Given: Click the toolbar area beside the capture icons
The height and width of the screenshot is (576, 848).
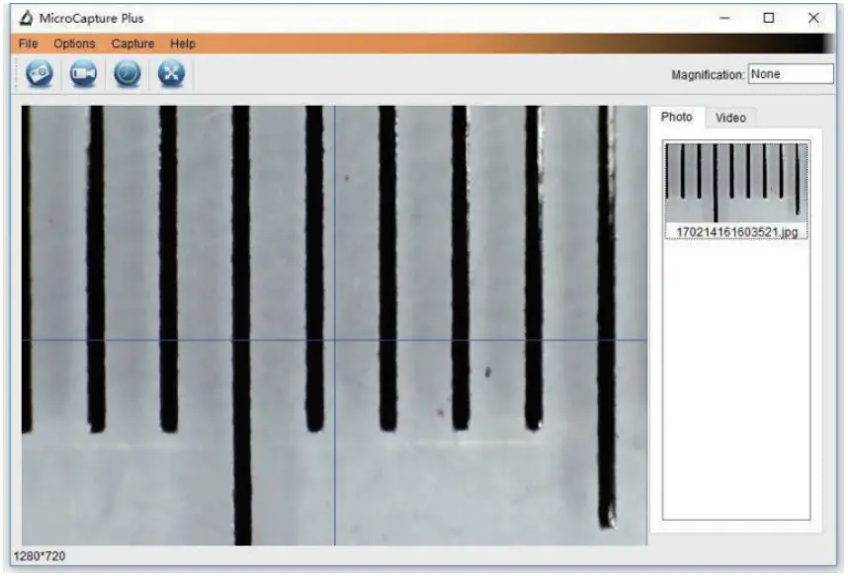Looking at the screenshot, I should pyautogui.click(x=395, y=75).
